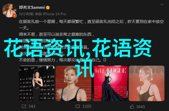Open first photo with award backdrop
169x111 pixels.
coord(37,84)
